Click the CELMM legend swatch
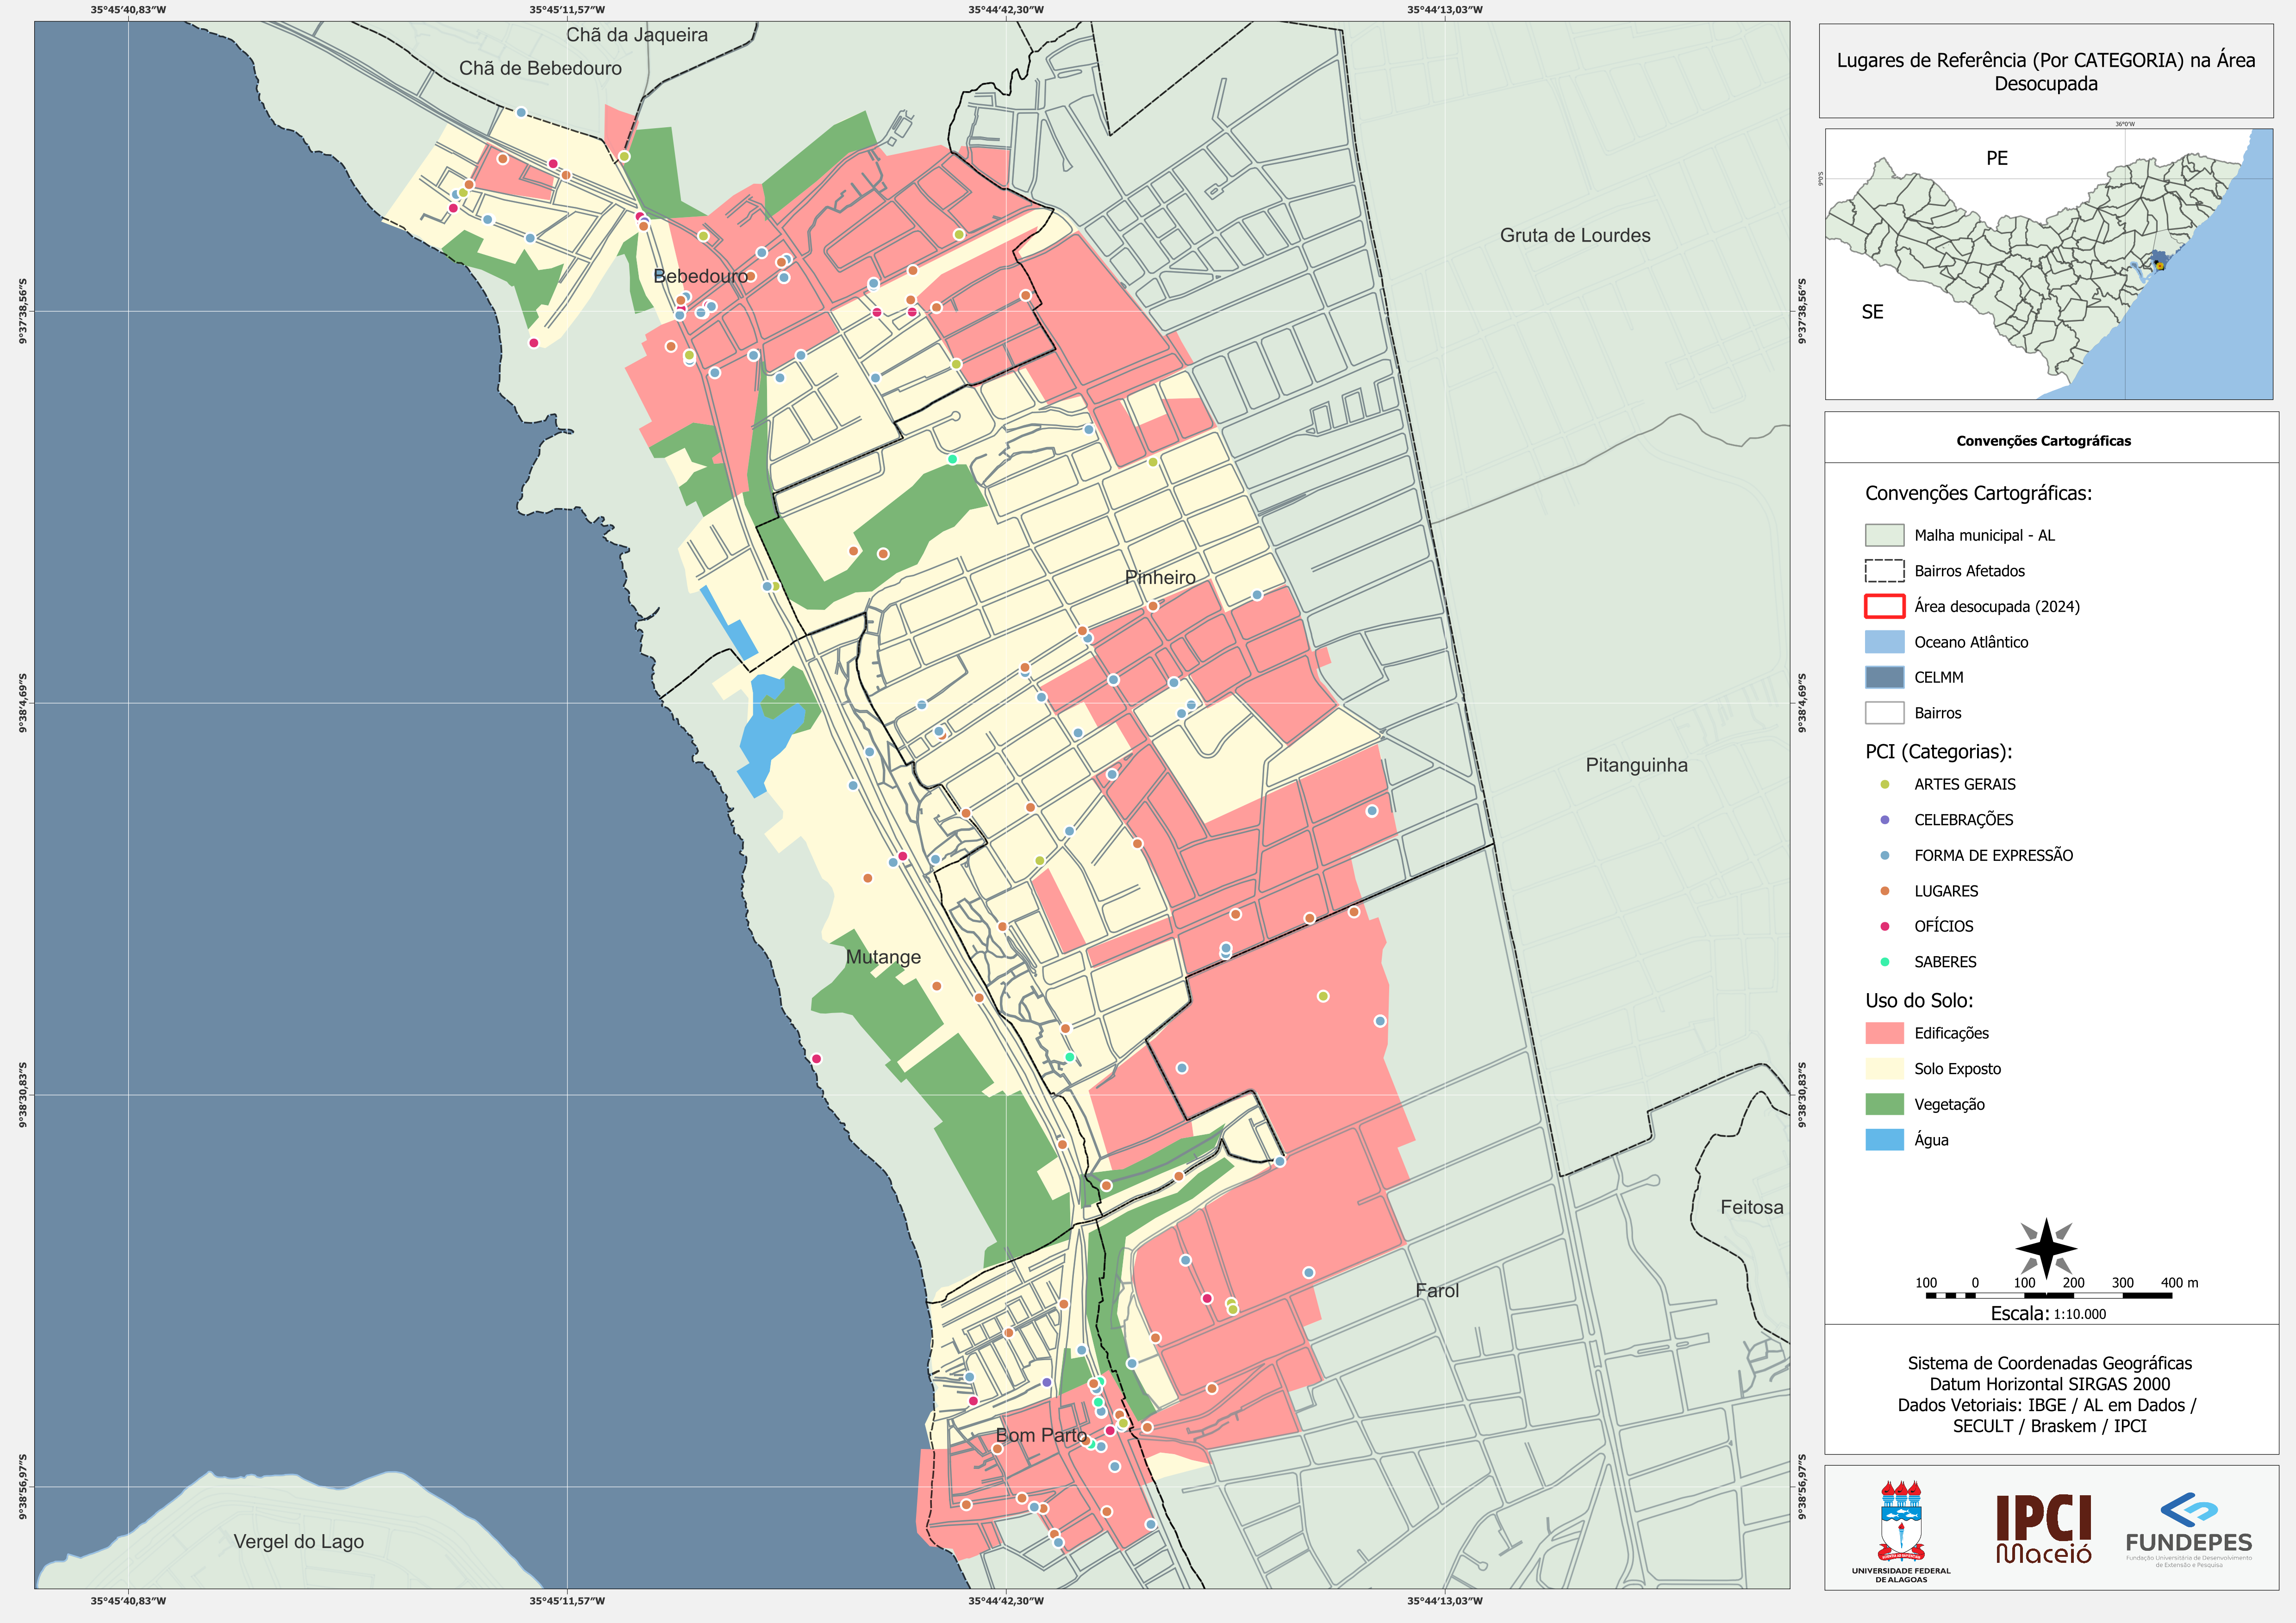 coord(1885,678)
